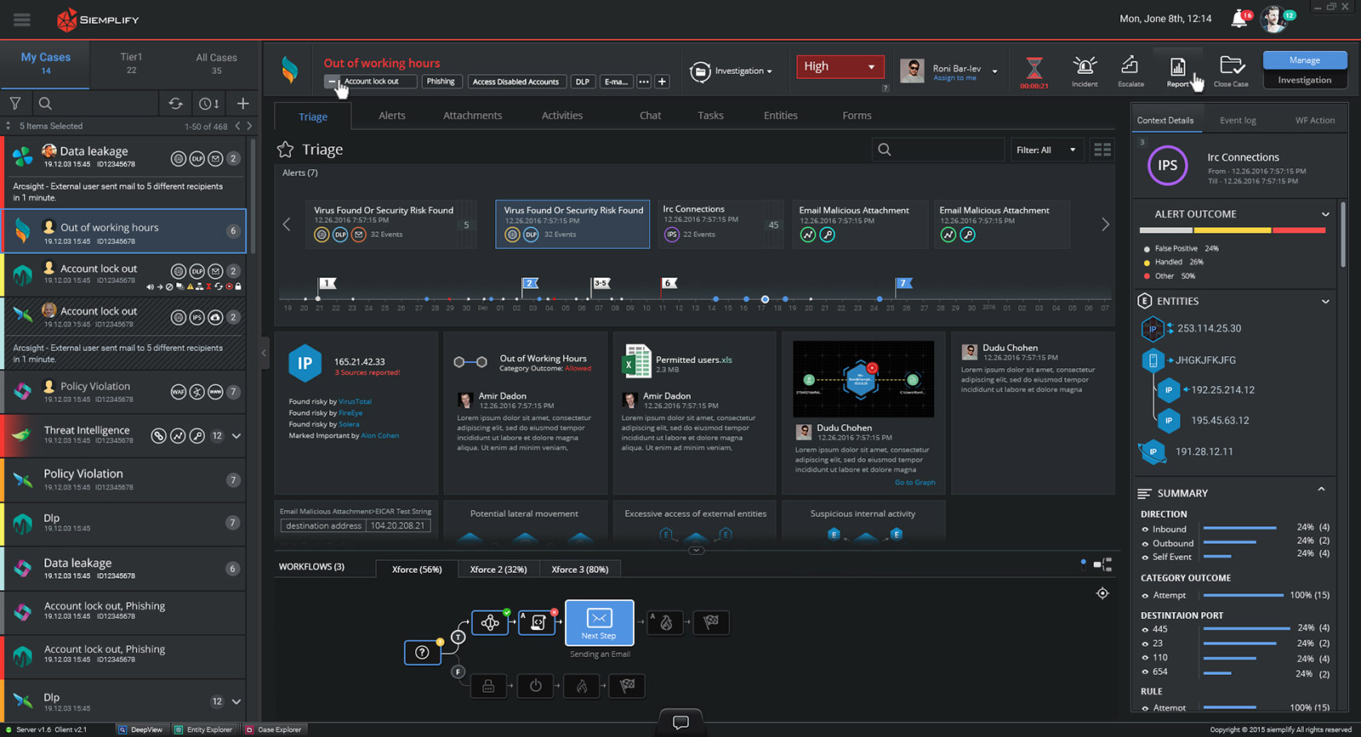Click the blue Manage button
Image resolution: width=1361 pixels, height=737 pixels.
click(x=1304, y=60)
